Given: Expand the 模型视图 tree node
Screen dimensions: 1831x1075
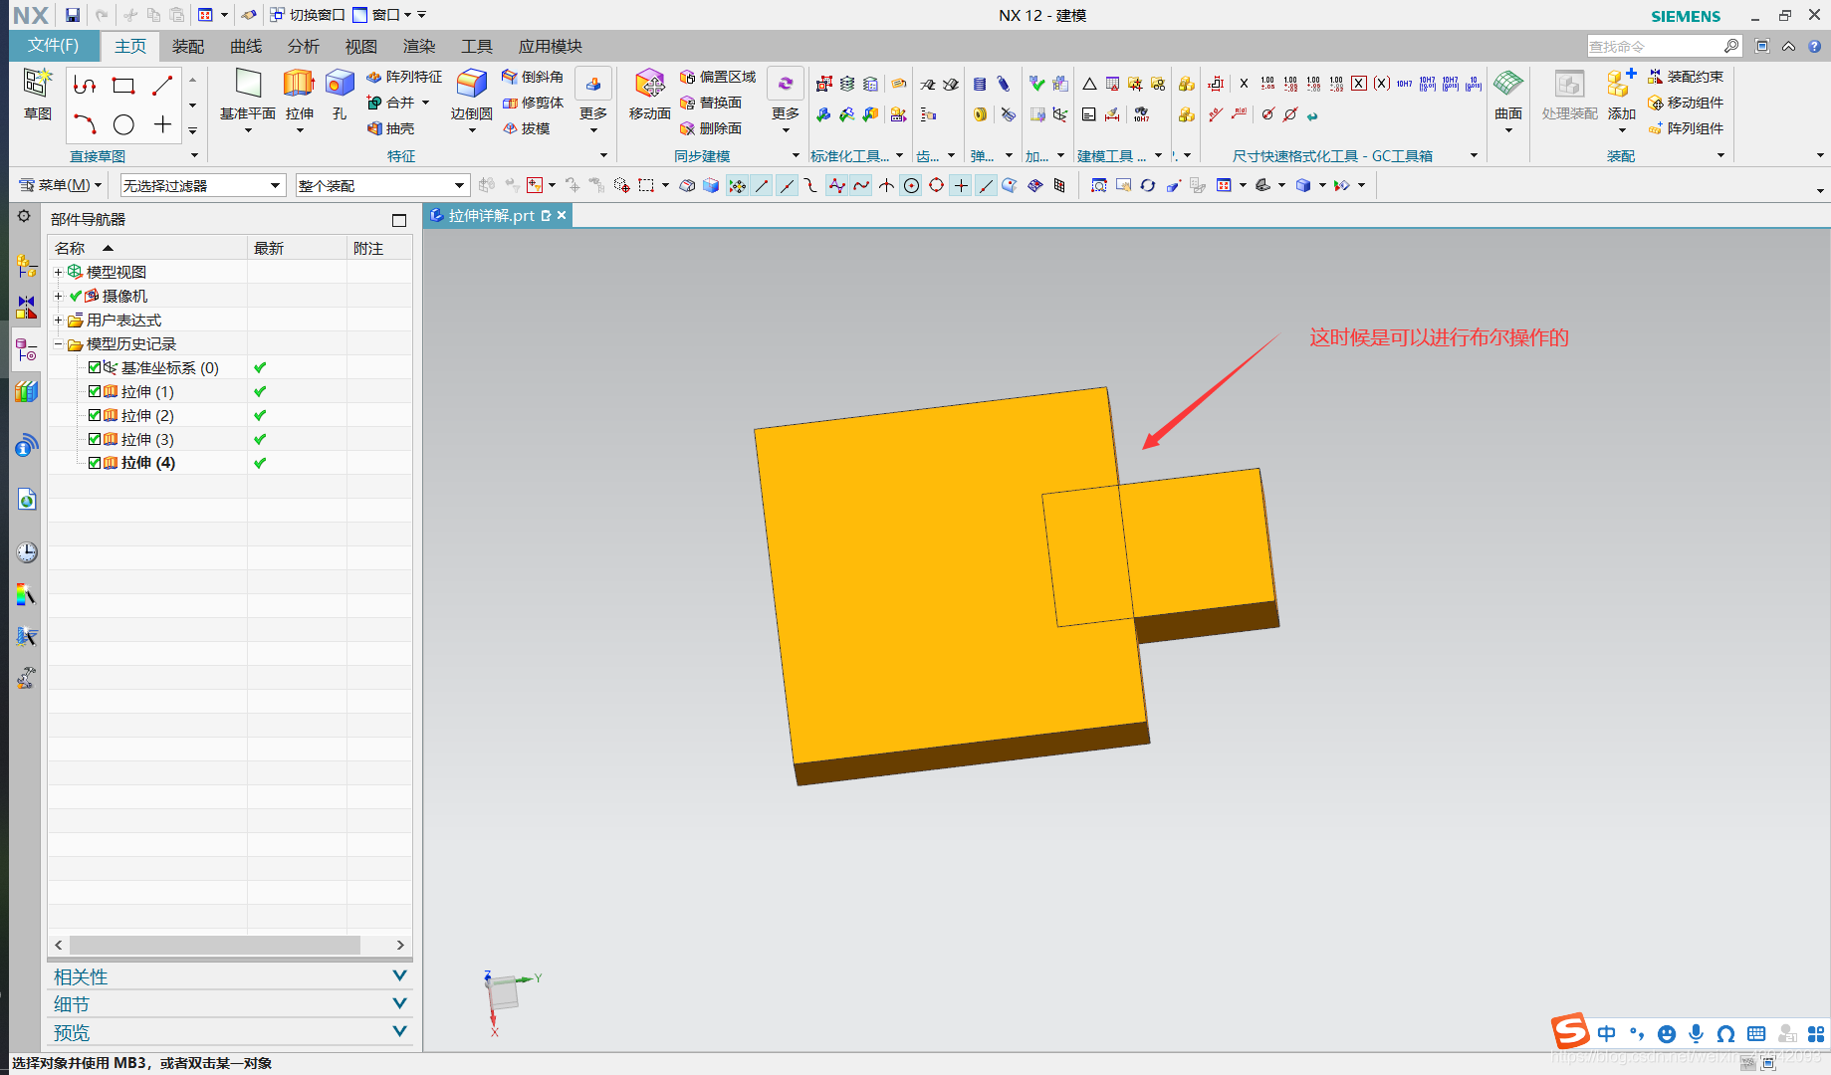Looking at the screenshot, I should [57, 271].
